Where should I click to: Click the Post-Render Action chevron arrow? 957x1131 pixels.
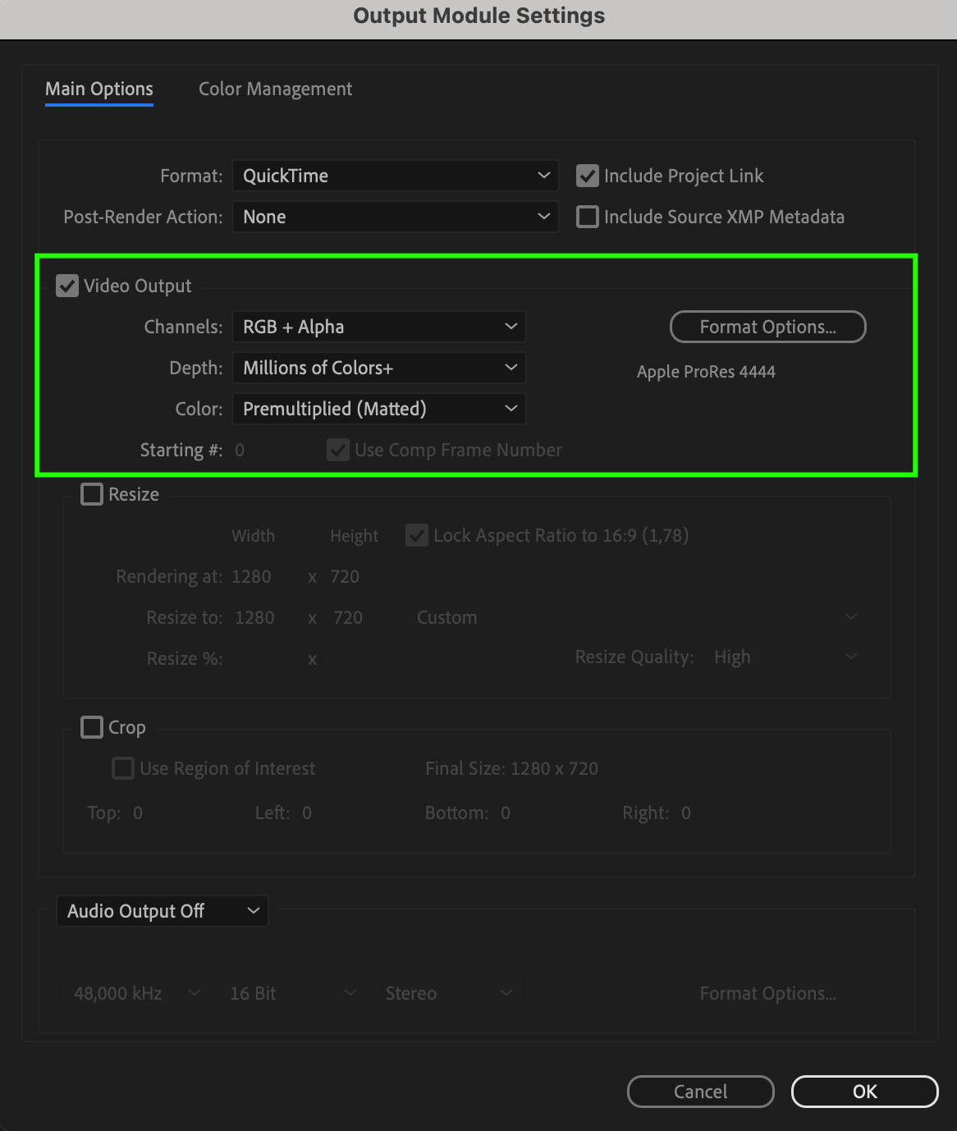pos(543,217)
